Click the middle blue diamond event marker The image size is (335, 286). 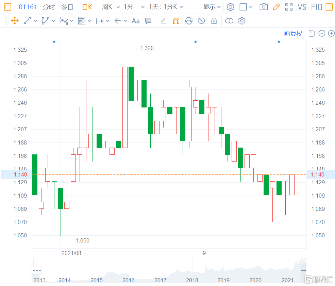(x=196, y=42)
